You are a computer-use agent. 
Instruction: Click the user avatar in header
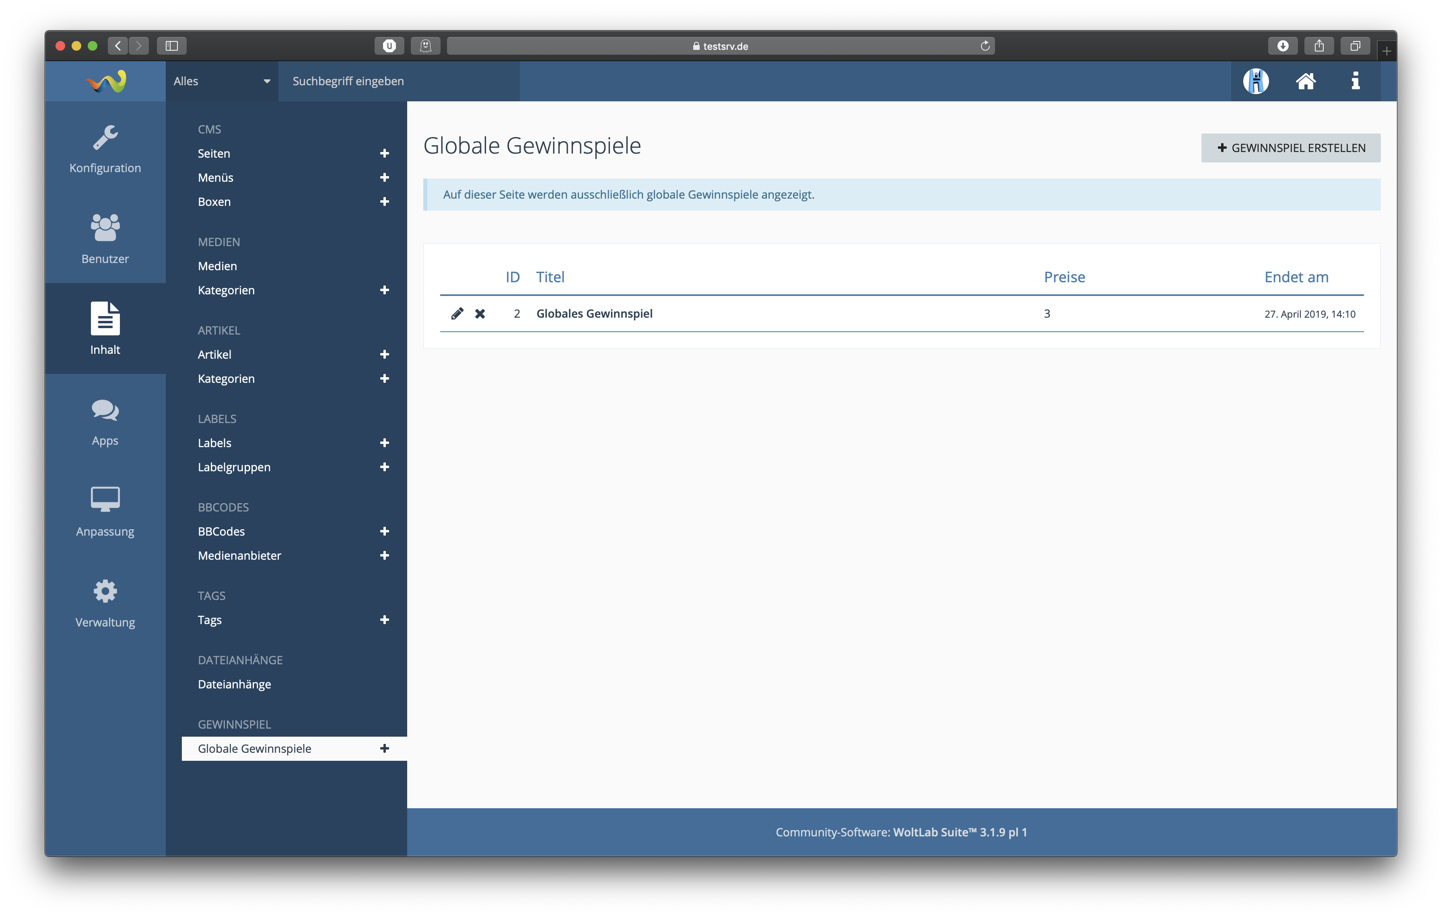(x=1255, y=81)
